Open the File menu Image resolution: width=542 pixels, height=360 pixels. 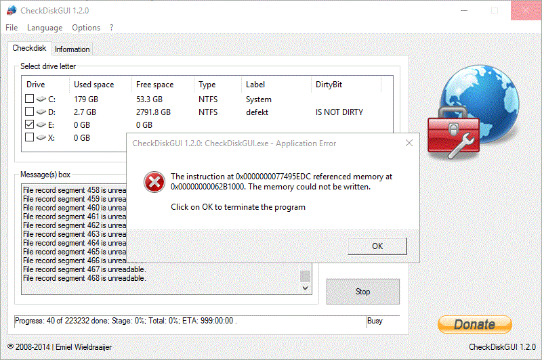[x=12, y=28]
